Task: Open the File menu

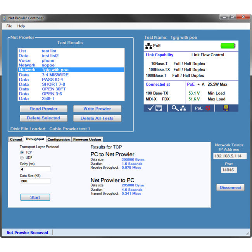Action: (9, 26)
